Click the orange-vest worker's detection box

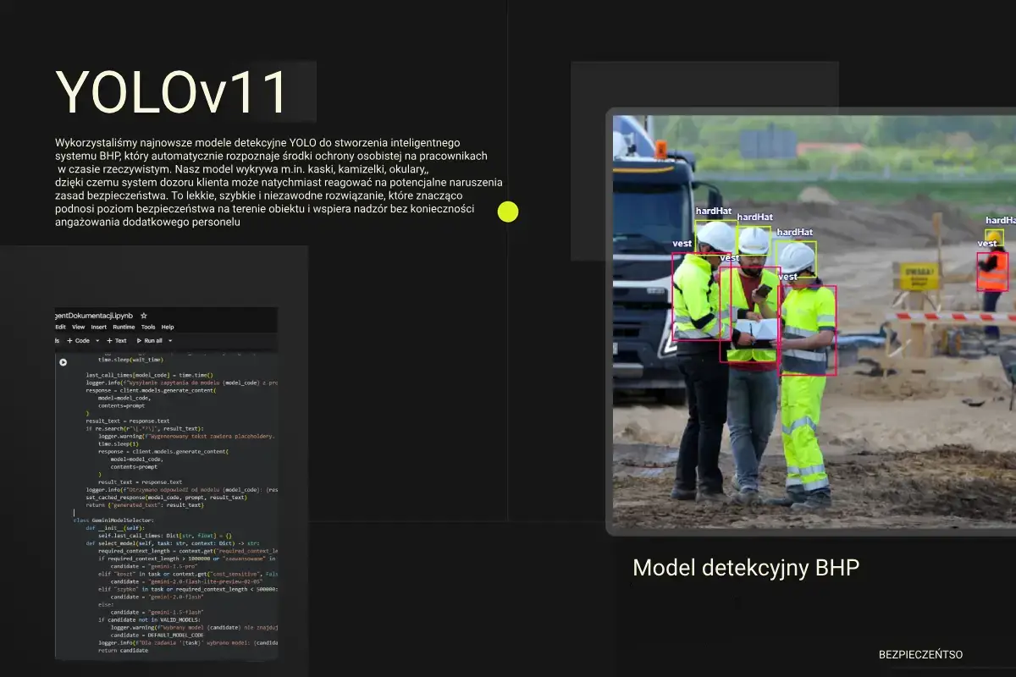(x=992, y=271)
